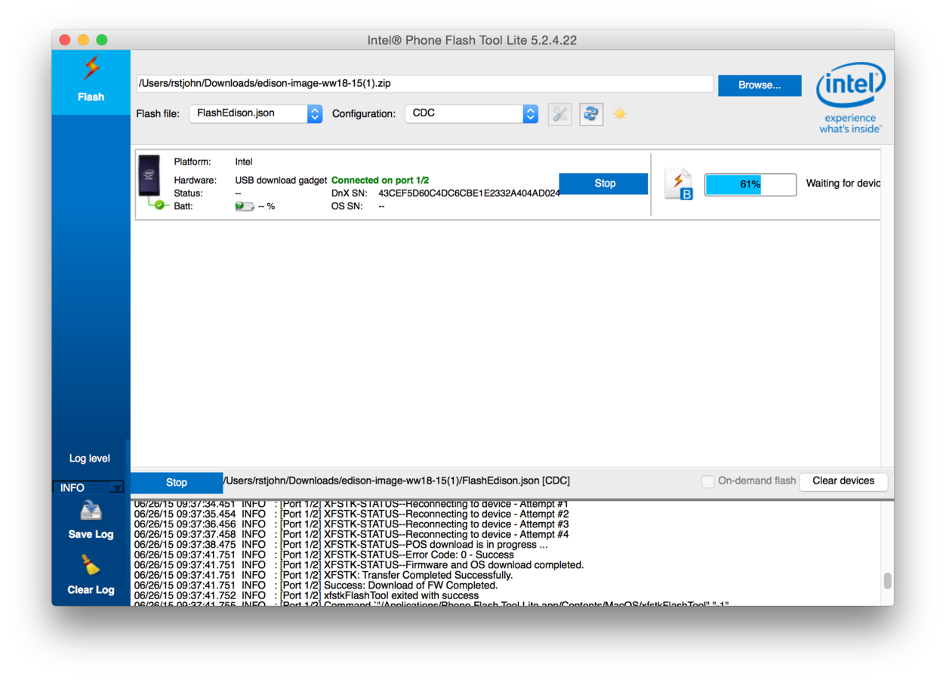Click the reload flash file icon
The width and height of the screenshot is (946, 680).
591,114
